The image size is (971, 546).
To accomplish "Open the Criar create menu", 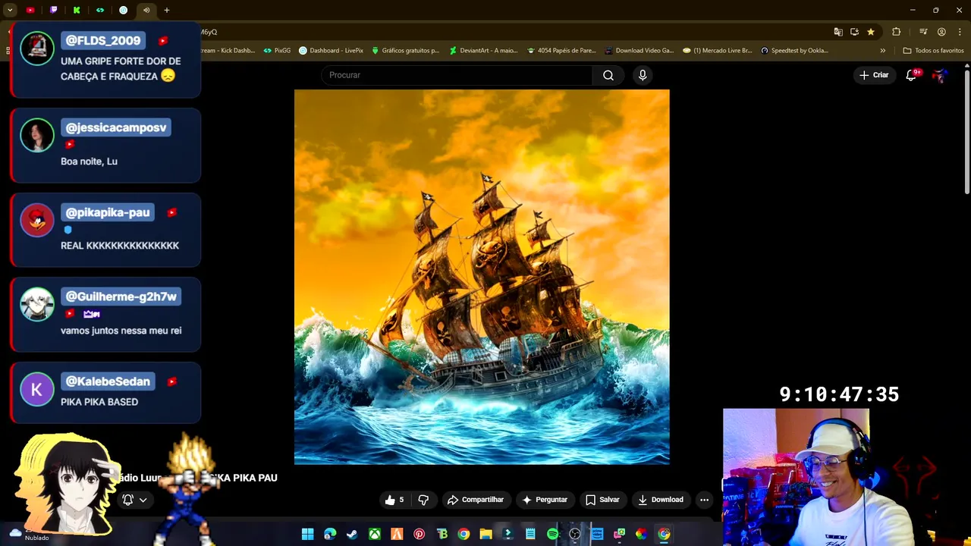I will coord(873,75).
